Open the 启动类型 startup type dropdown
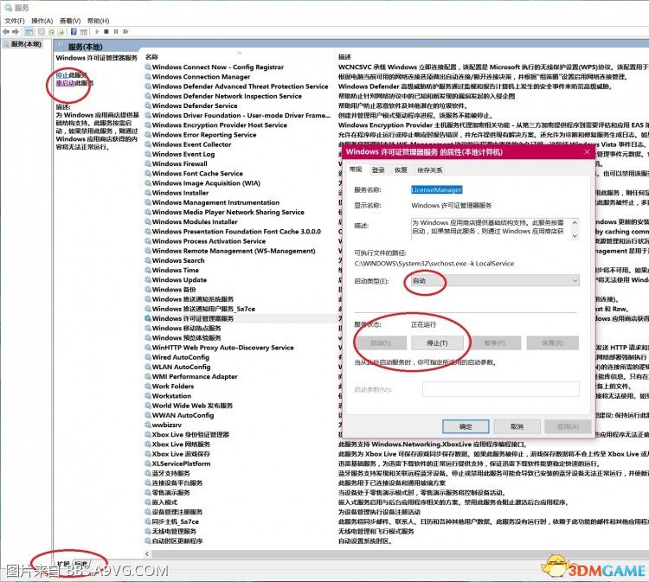Viewport: 649px width, 582px height. (496, 280)
